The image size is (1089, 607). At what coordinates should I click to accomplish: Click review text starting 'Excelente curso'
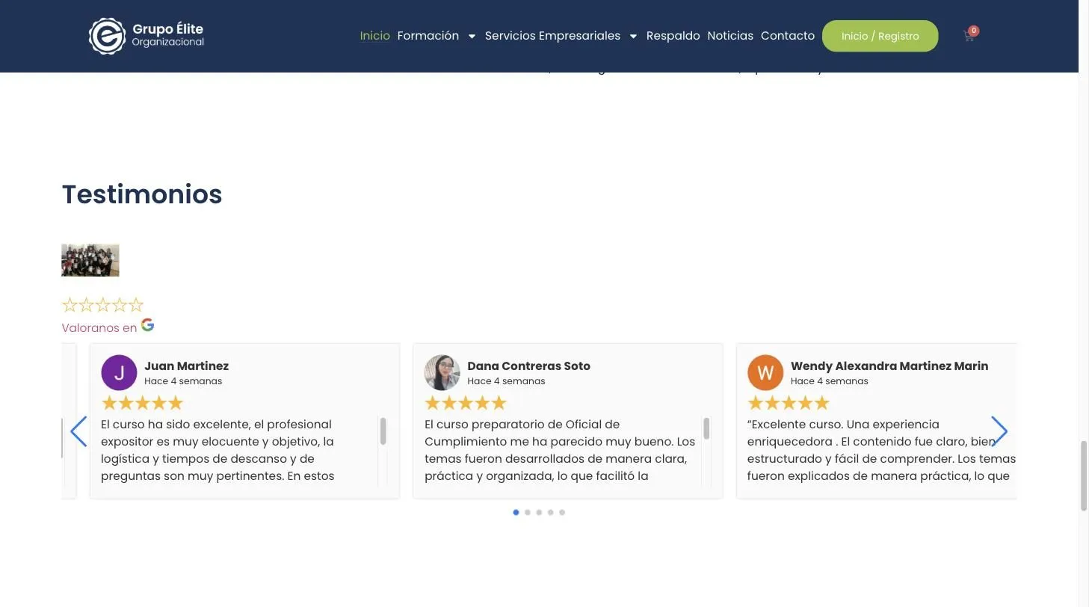tap(882, 450)
